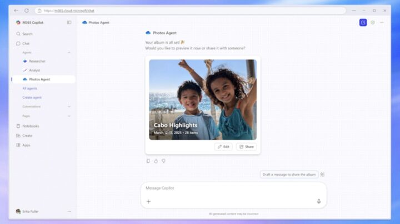Click the Share button on album card
This screenshot has width=400, height=224.
[x=246, y=147]
